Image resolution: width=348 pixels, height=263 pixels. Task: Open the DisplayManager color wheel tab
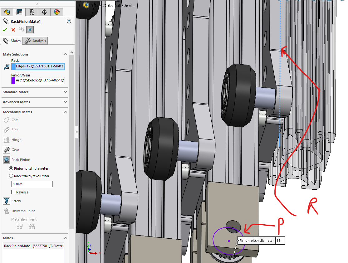(x=56, y=12)
